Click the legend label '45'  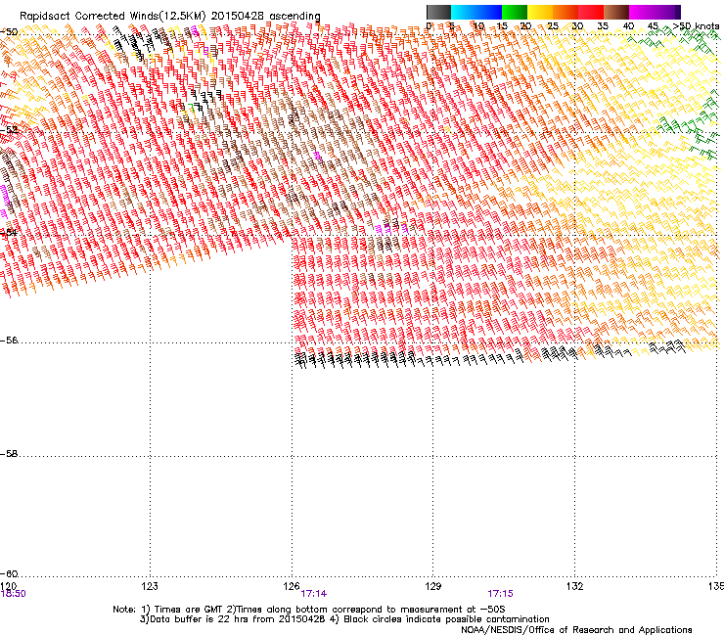(653, 26)
